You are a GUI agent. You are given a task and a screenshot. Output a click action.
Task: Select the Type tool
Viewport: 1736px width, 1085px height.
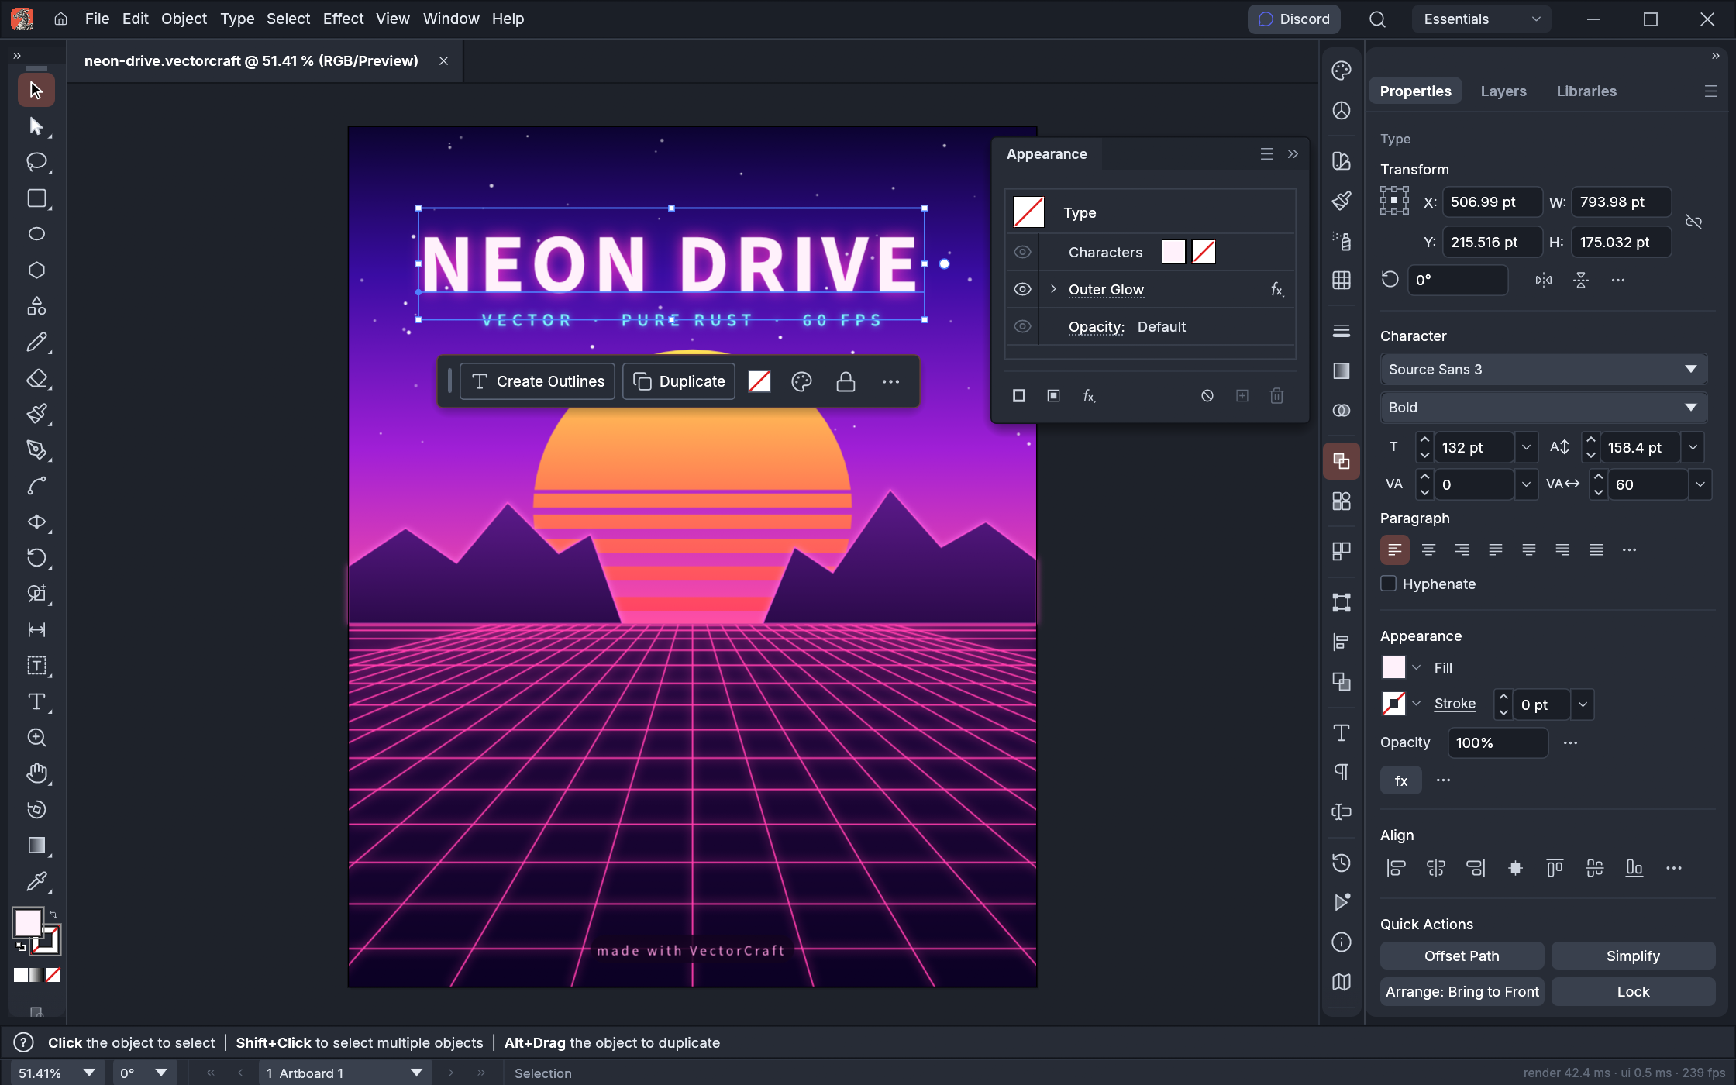[x=36, y=702]
